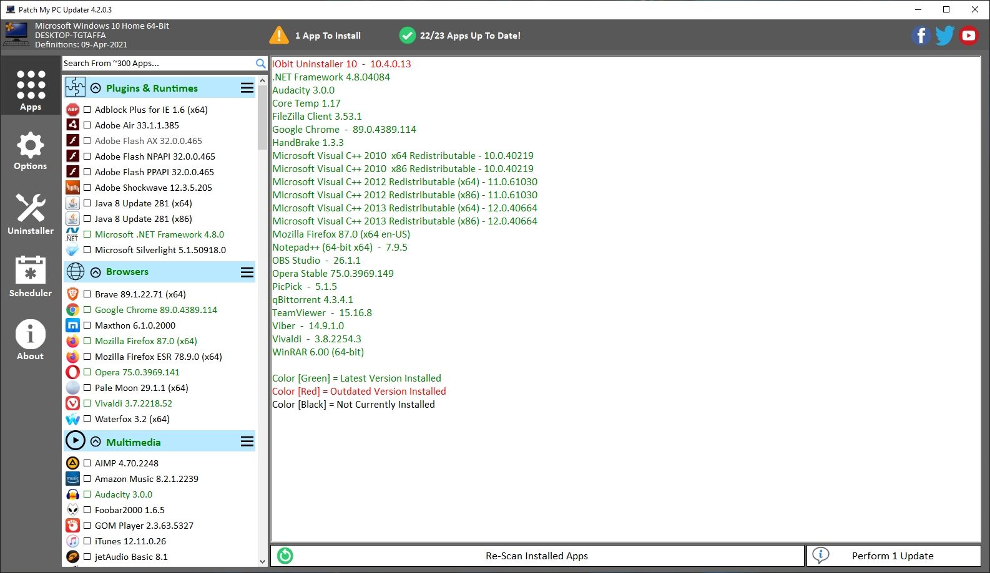Open the Multimedia category hamburger menu

[x=247, y=442]
